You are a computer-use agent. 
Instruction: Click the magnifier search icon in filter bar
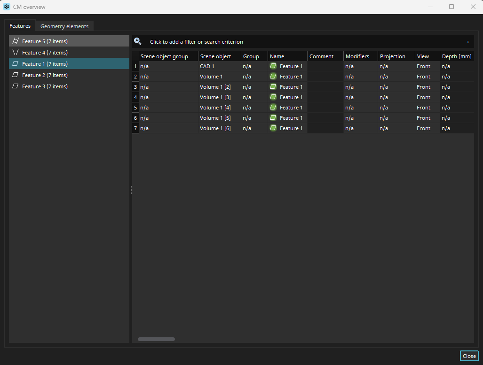(x=138, y=42)
